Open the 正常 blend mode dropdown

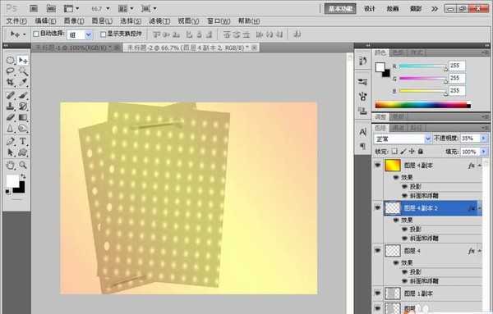[x=428, y=139]
